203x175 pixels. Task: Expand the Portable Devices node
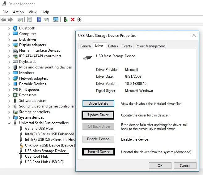tap(9, 84)
